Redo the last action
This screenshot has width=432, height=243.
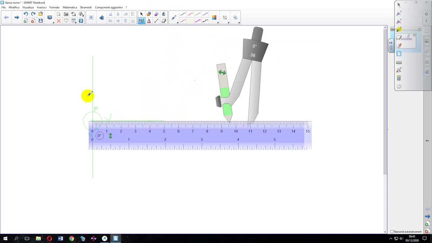pos(33,14)
